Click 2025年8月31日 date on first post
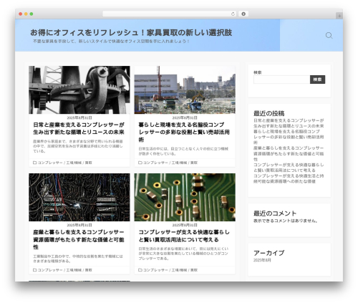The image size is (358, 303). pyautogui.click(x=79, y=117)
